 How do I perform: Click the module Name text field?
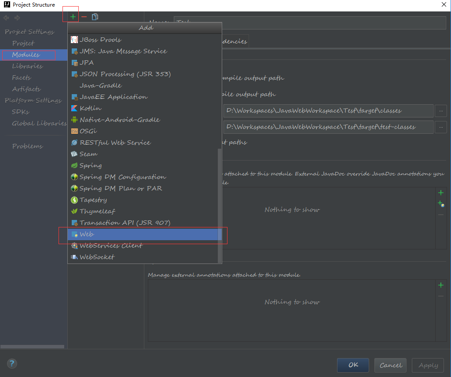[x=310, y=22]
